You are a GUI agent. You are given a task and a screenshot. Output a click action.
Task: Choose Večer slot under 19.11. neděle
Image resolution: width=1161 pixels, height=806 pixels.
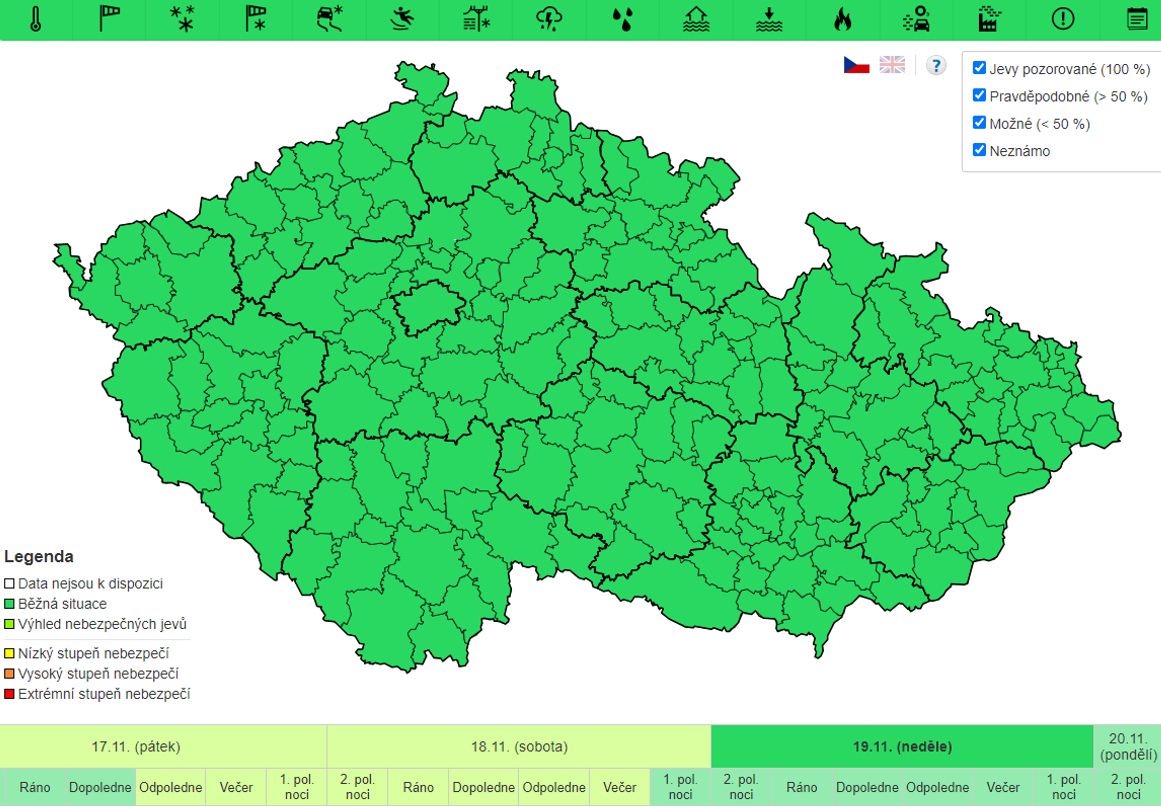[1003, 787]
